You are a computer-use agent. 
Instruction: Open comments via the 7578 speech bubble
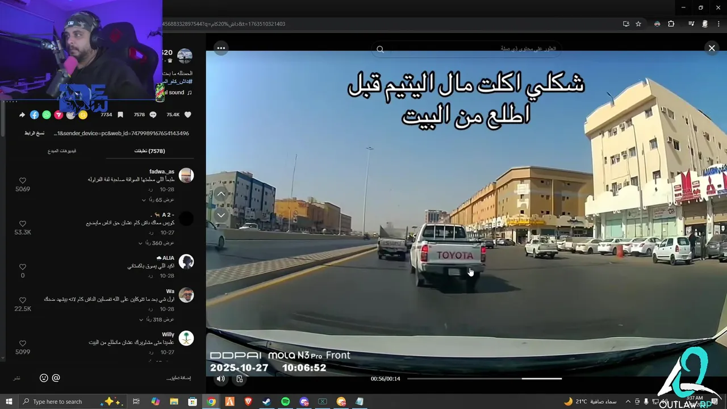pos(153,115)
